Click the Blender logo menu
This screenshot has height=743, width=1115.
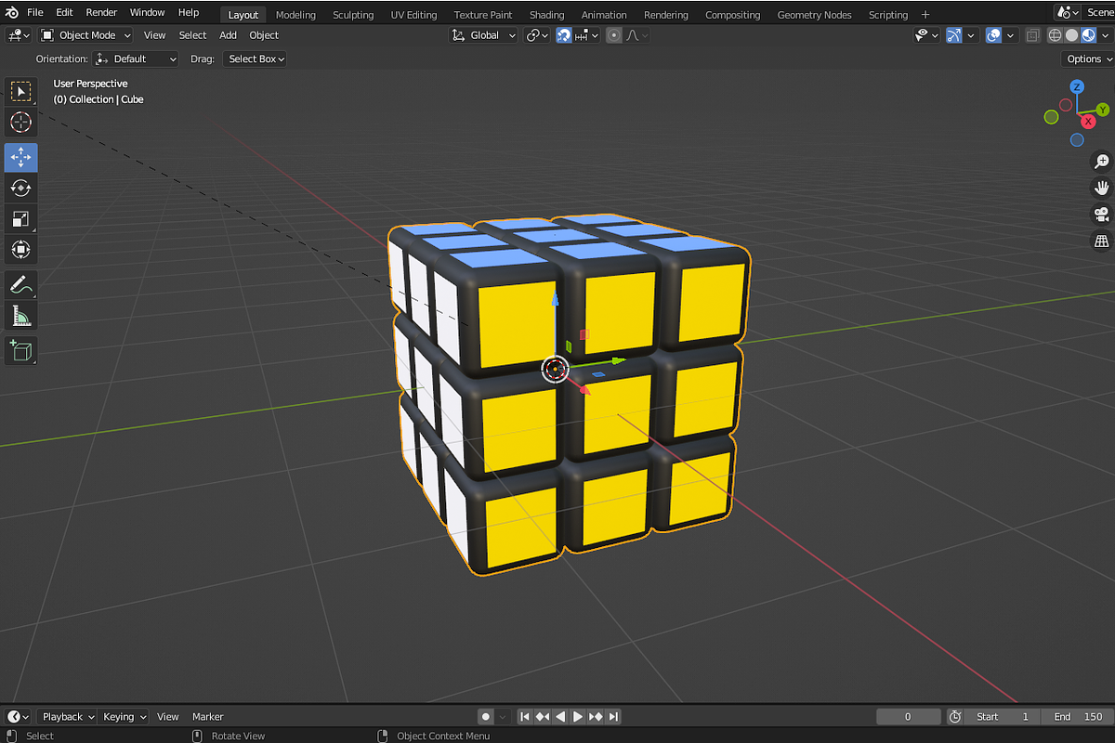(x=10, y=13)
